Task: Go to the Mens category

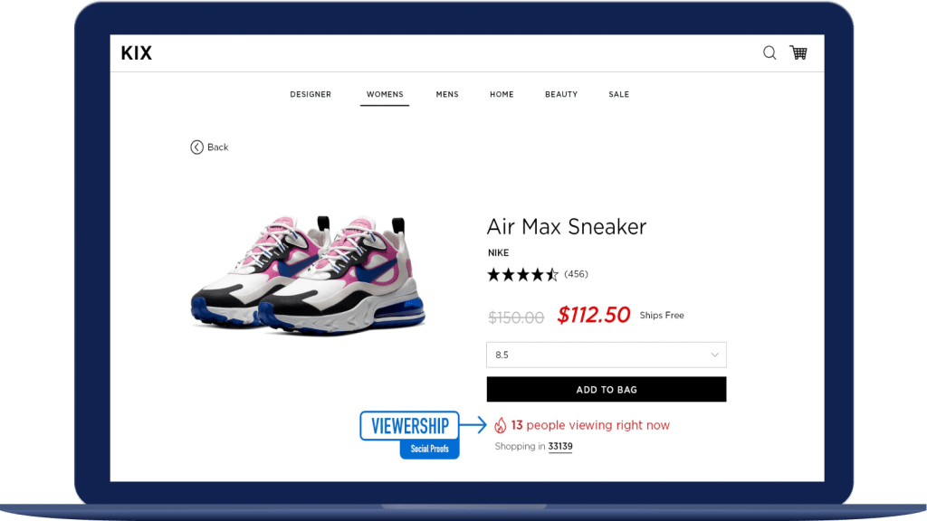Action: click(x=447, y=94)
